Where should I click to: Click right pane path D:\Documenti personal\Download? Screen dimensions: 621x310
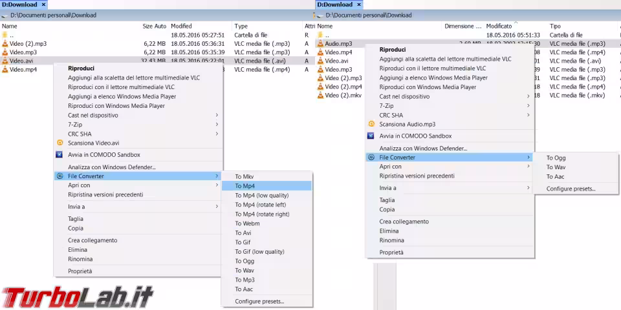tap(369, 15)
